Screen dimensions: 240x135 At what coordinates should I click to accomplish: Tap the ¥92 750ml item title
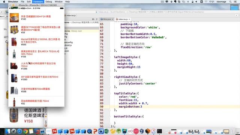(35, 101)
